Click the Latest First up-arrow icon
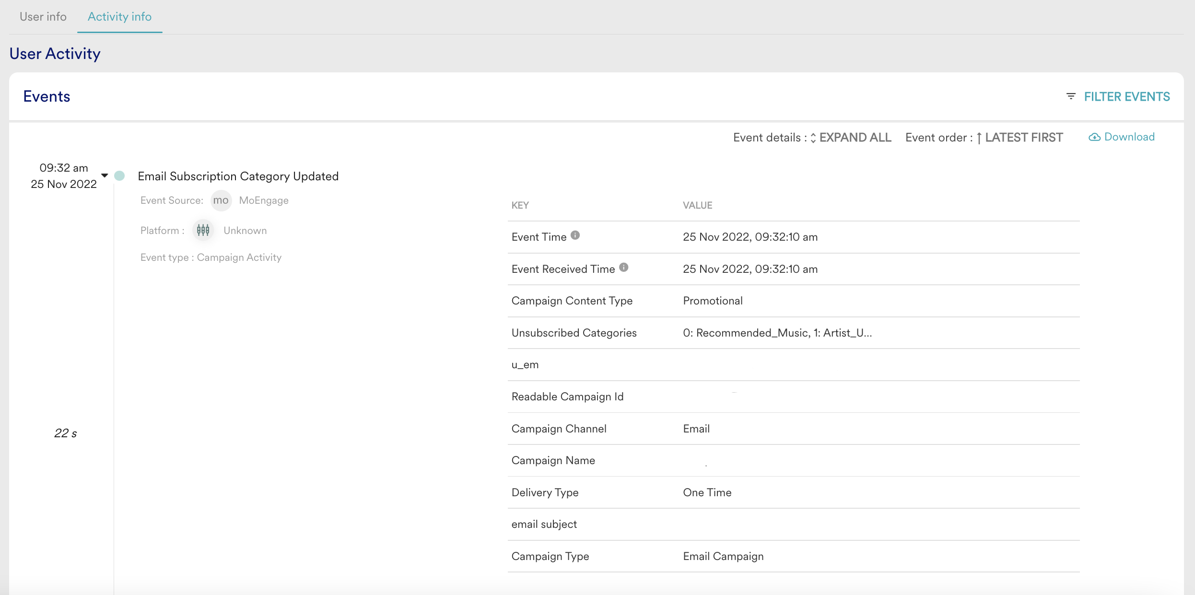 pyautogui.click(x=979, y=138)
